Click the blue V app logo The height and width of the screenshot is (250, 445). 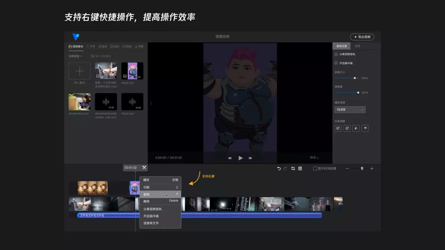coord(76,37)
